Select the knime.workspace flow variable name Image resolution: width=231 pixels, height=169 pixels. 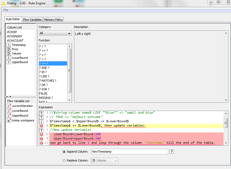pyautogui.click(x=23, y=120)
